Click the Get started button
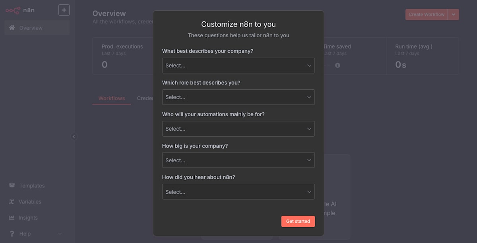 [x=298, y=221]
